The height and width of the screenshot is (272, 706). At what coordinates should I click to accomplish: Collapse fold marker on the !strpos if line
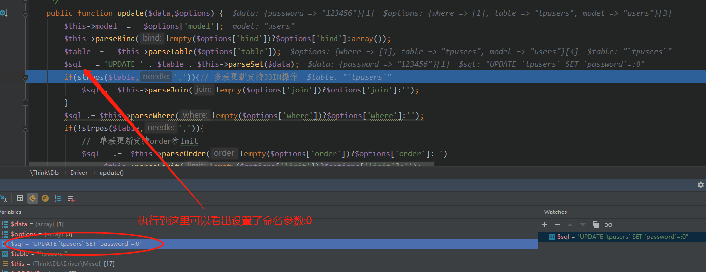click(x=26, y=128)
